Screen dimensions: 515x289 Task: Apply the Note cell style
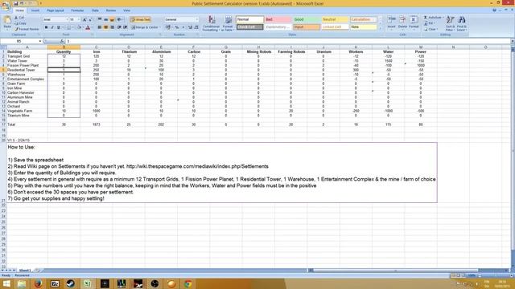tap(363, 27)
